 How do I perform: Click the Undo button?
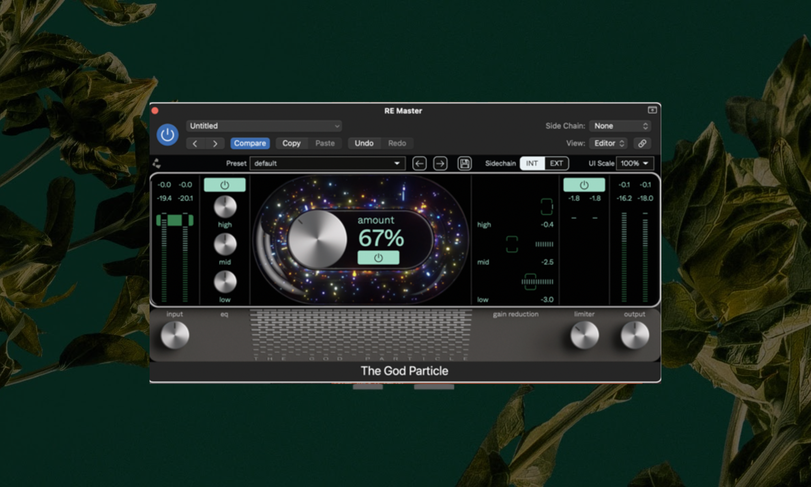coord(364,143)
